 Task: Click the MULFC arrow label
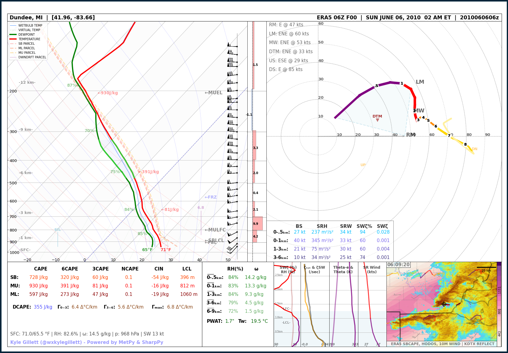tap(215, 230)
